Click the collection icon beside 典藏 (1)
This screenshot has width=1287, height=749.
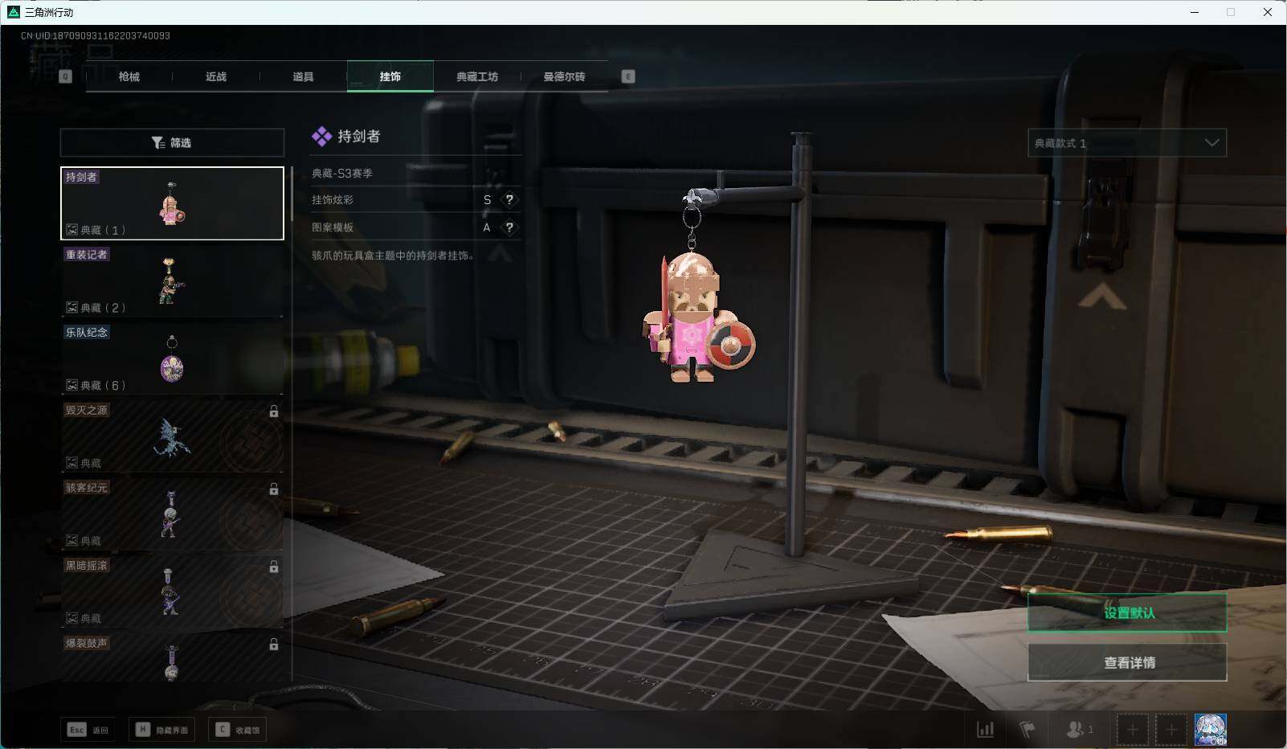pos(71,230)
